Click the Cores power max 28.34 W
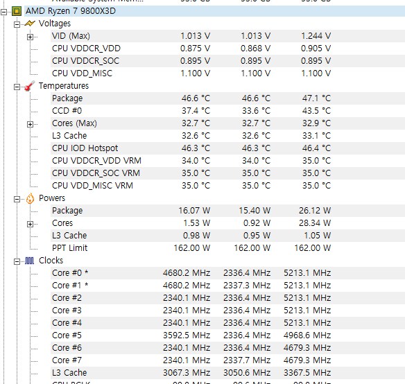Viewport: 405px width, 384px height. (315, 223)
